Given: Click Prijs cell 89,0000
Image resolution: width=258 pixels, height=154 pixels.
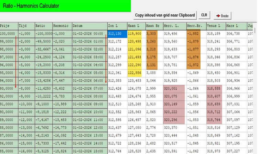Looking at the screenshot, I should click(x=9, y=120).
